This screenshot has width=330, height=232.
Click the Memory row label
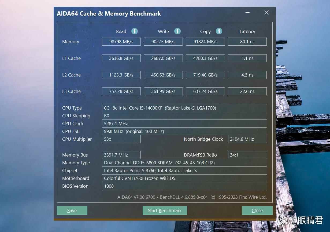click(x=71, y=42)
